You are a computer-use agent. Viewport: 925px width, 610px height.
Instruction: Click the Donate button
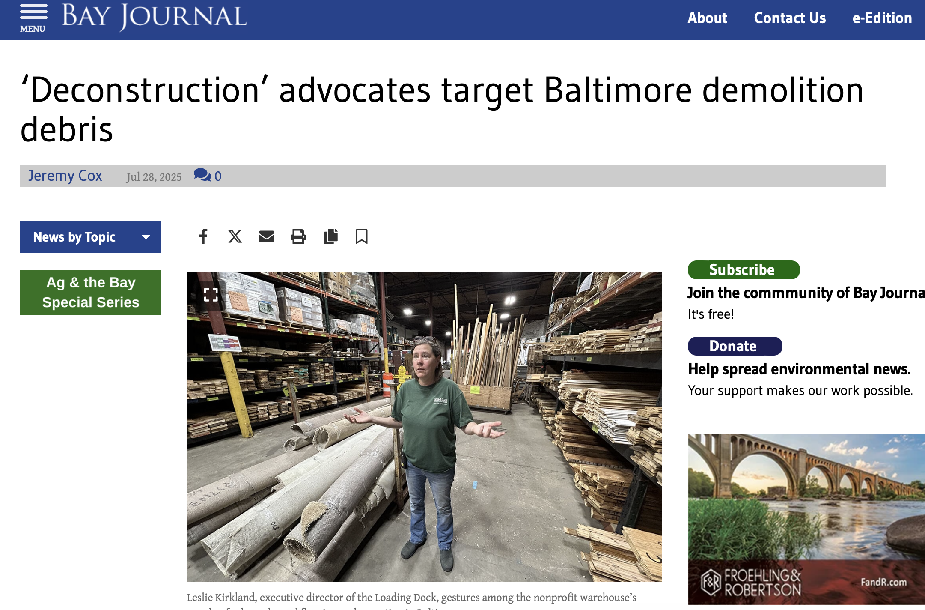click(x=735, y=346)
